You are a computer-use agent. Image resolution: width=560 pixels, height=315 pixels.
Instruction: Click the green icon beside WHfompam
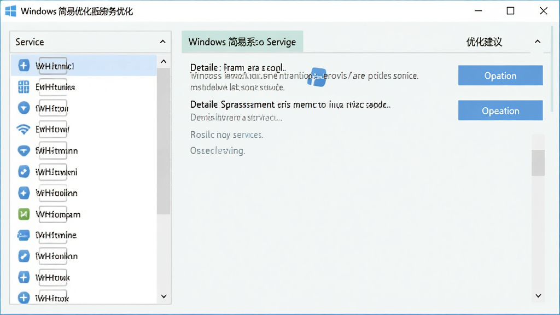[x=24, y=214]
